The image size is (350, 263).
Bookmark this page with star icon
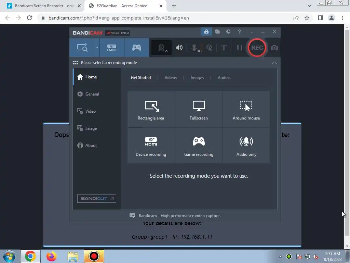tap(307, 18)
